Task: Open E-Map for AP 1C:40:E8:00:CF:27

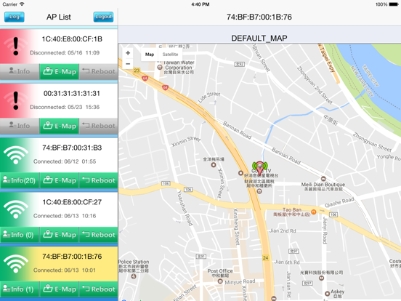Action: (60, 235)
